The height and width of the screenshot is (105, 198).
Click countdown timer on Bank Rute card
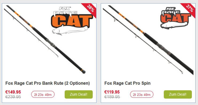pos(43,94)
